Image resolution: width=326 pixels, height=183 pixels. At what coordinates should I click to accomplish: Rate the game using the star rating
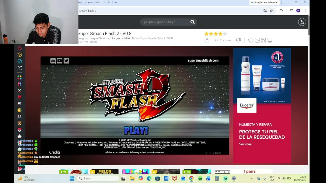tap(215, 34)
